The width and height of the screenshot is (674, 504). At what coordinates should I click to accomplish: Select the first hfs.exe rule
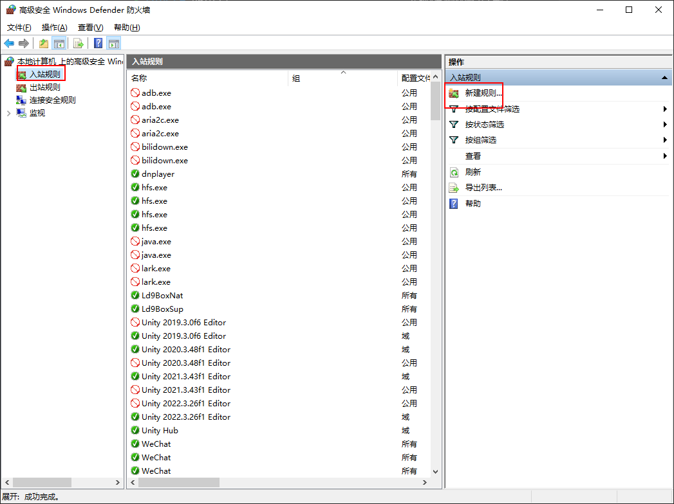[279, 187]
